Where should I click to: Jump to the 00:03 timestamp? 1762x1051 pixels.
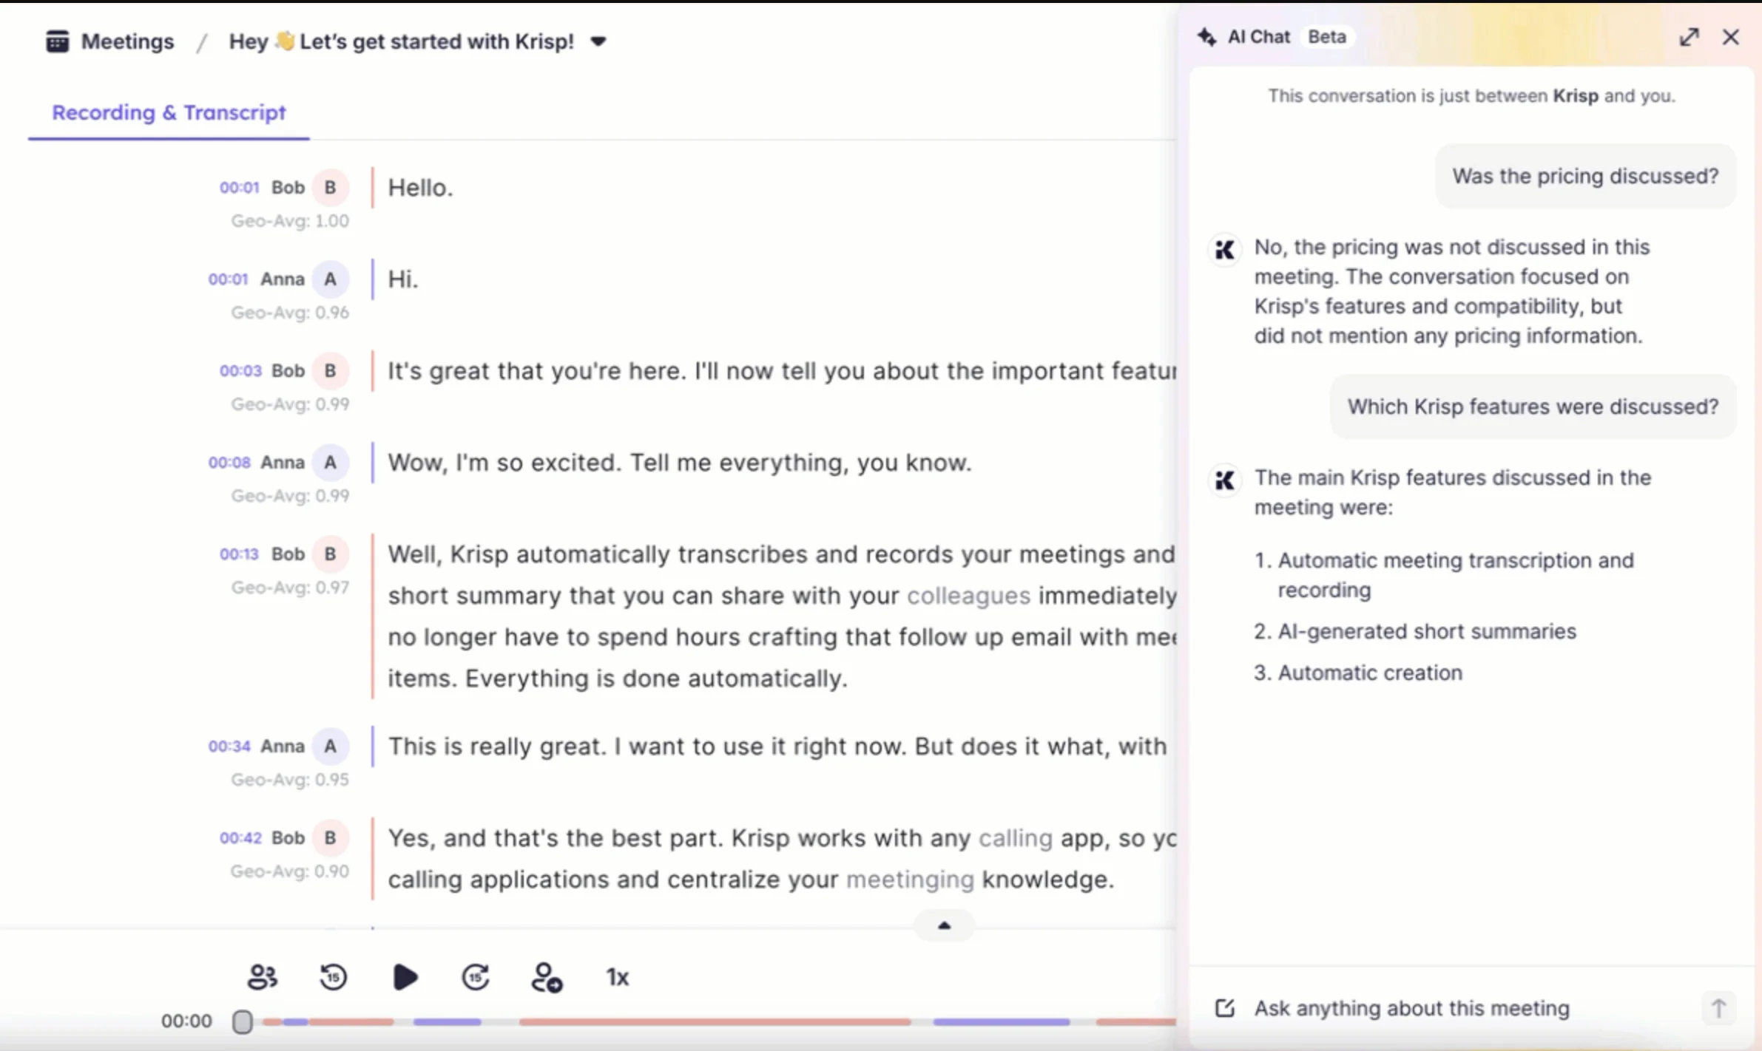[x=240, y=371]
